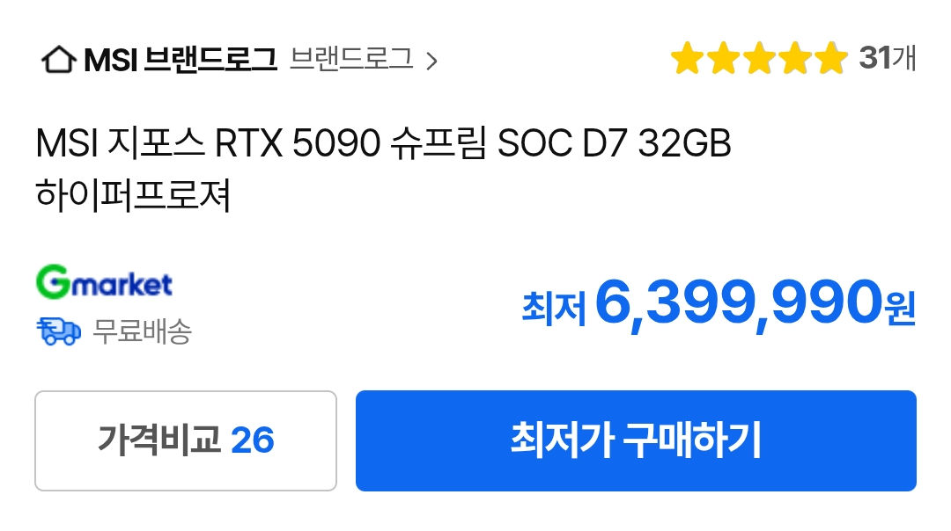Expand the chevron arrow after 브랜드로그
Viewport: 951px width, 531px height.
click(x=431, y=61)
